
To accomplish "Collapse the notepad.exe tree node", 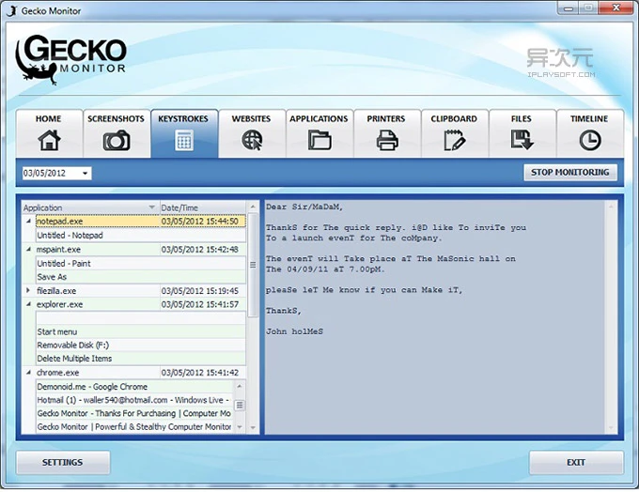I will pyautogui.click(x=28, y=221).
